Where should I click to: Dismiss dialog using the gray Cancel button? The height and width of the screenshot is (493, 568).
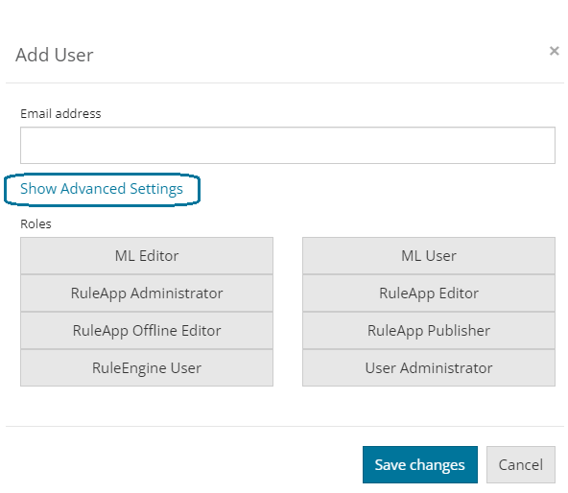tap(521, 465)
